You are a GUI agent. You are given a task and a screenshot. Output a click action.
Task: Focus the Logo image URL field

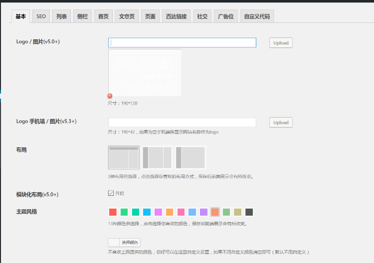[182, 43]
